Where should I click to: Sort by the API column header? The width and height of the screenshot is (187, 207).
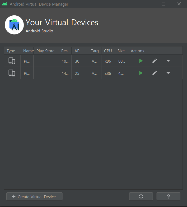[x=80, y=51]
